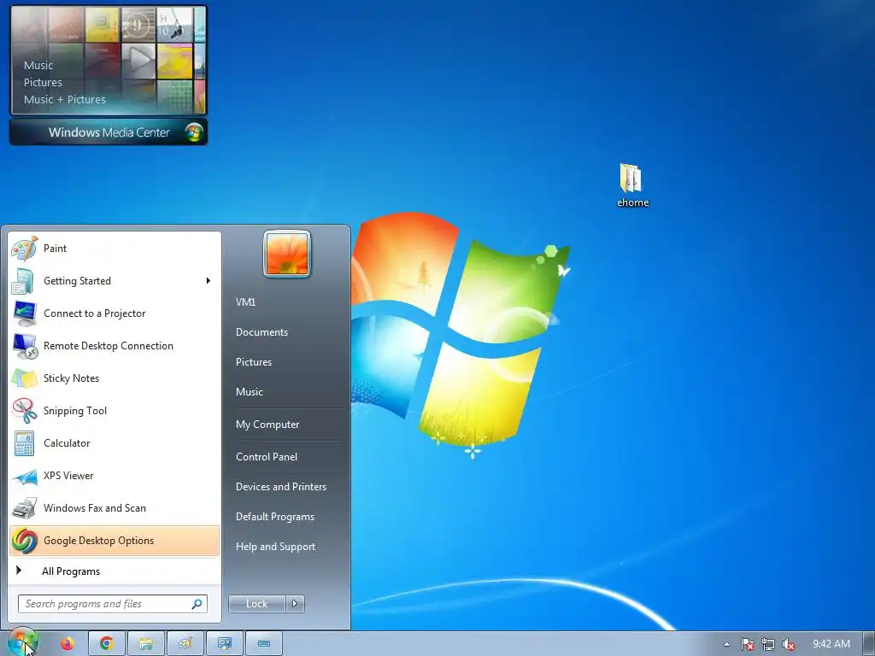
Task: Click the taskbar monitor settings icon
Action: 225,644
